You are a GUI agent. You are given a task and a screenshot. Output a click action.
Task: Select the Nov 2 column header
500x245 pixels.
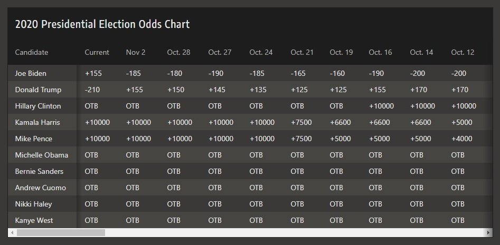136,52
